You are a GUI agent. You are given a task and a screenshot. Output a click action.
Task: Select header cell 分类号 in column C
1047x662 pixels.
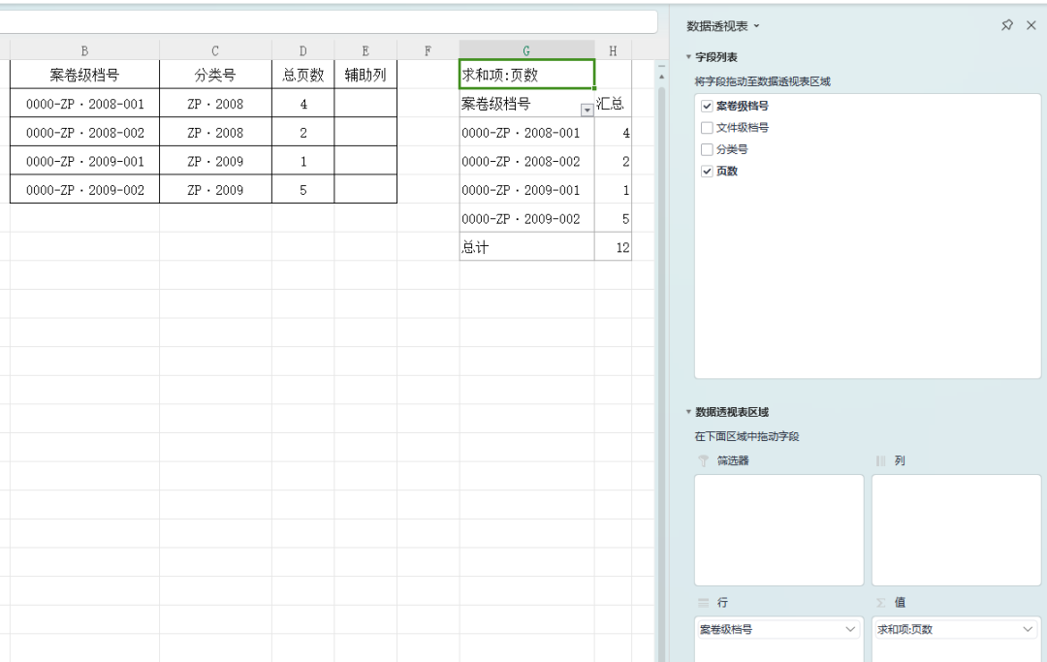[215, 74]
